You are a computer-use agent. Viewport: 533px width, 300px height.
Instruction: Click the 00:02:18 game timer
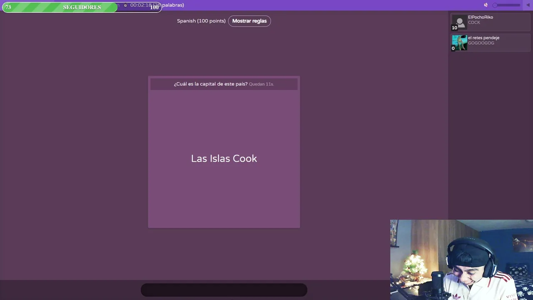141,5
